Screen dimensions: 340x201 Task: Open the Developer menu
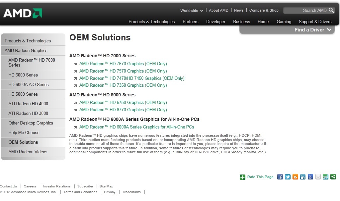click(x=216, y=22)
